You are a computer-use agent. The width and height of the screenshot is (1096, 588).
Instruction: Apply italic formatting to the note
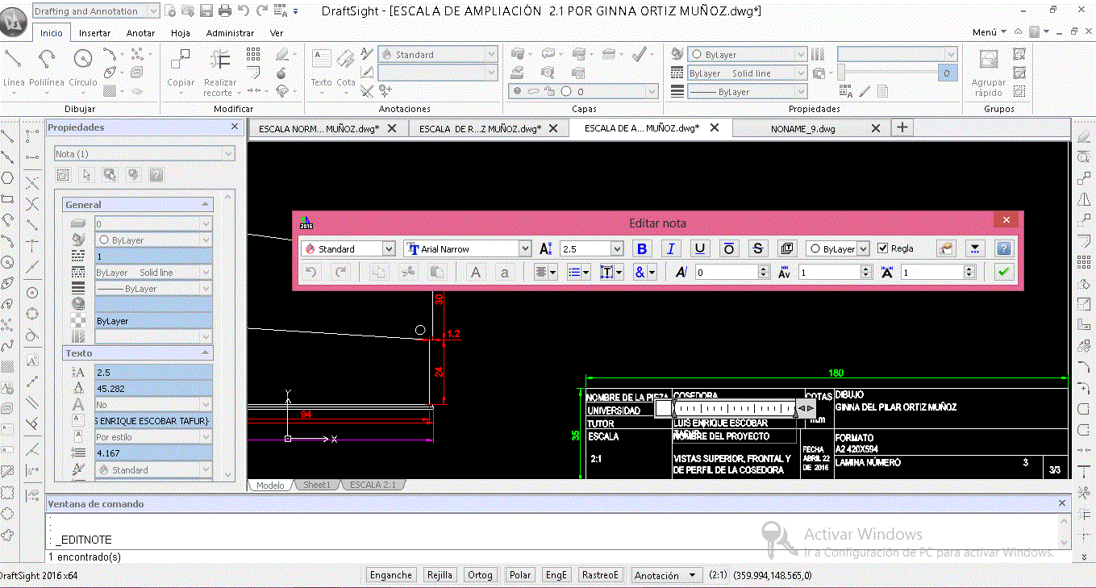pos(670,249)
